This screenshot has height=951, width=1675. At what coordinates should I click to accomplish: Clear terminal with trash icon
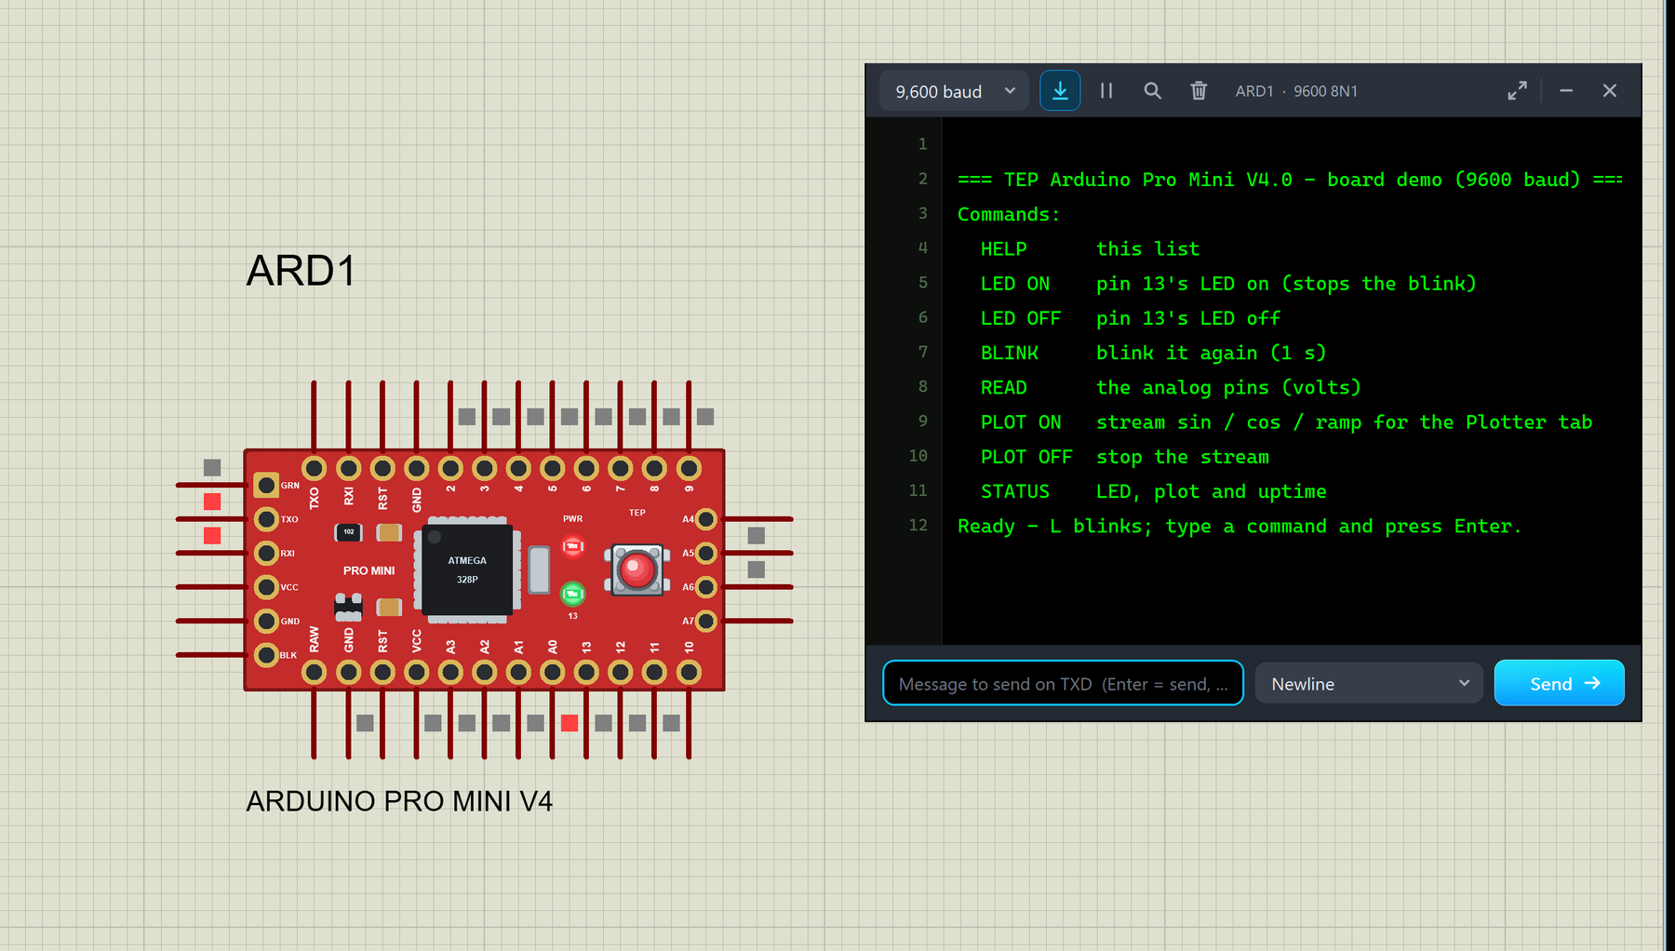1199,91
